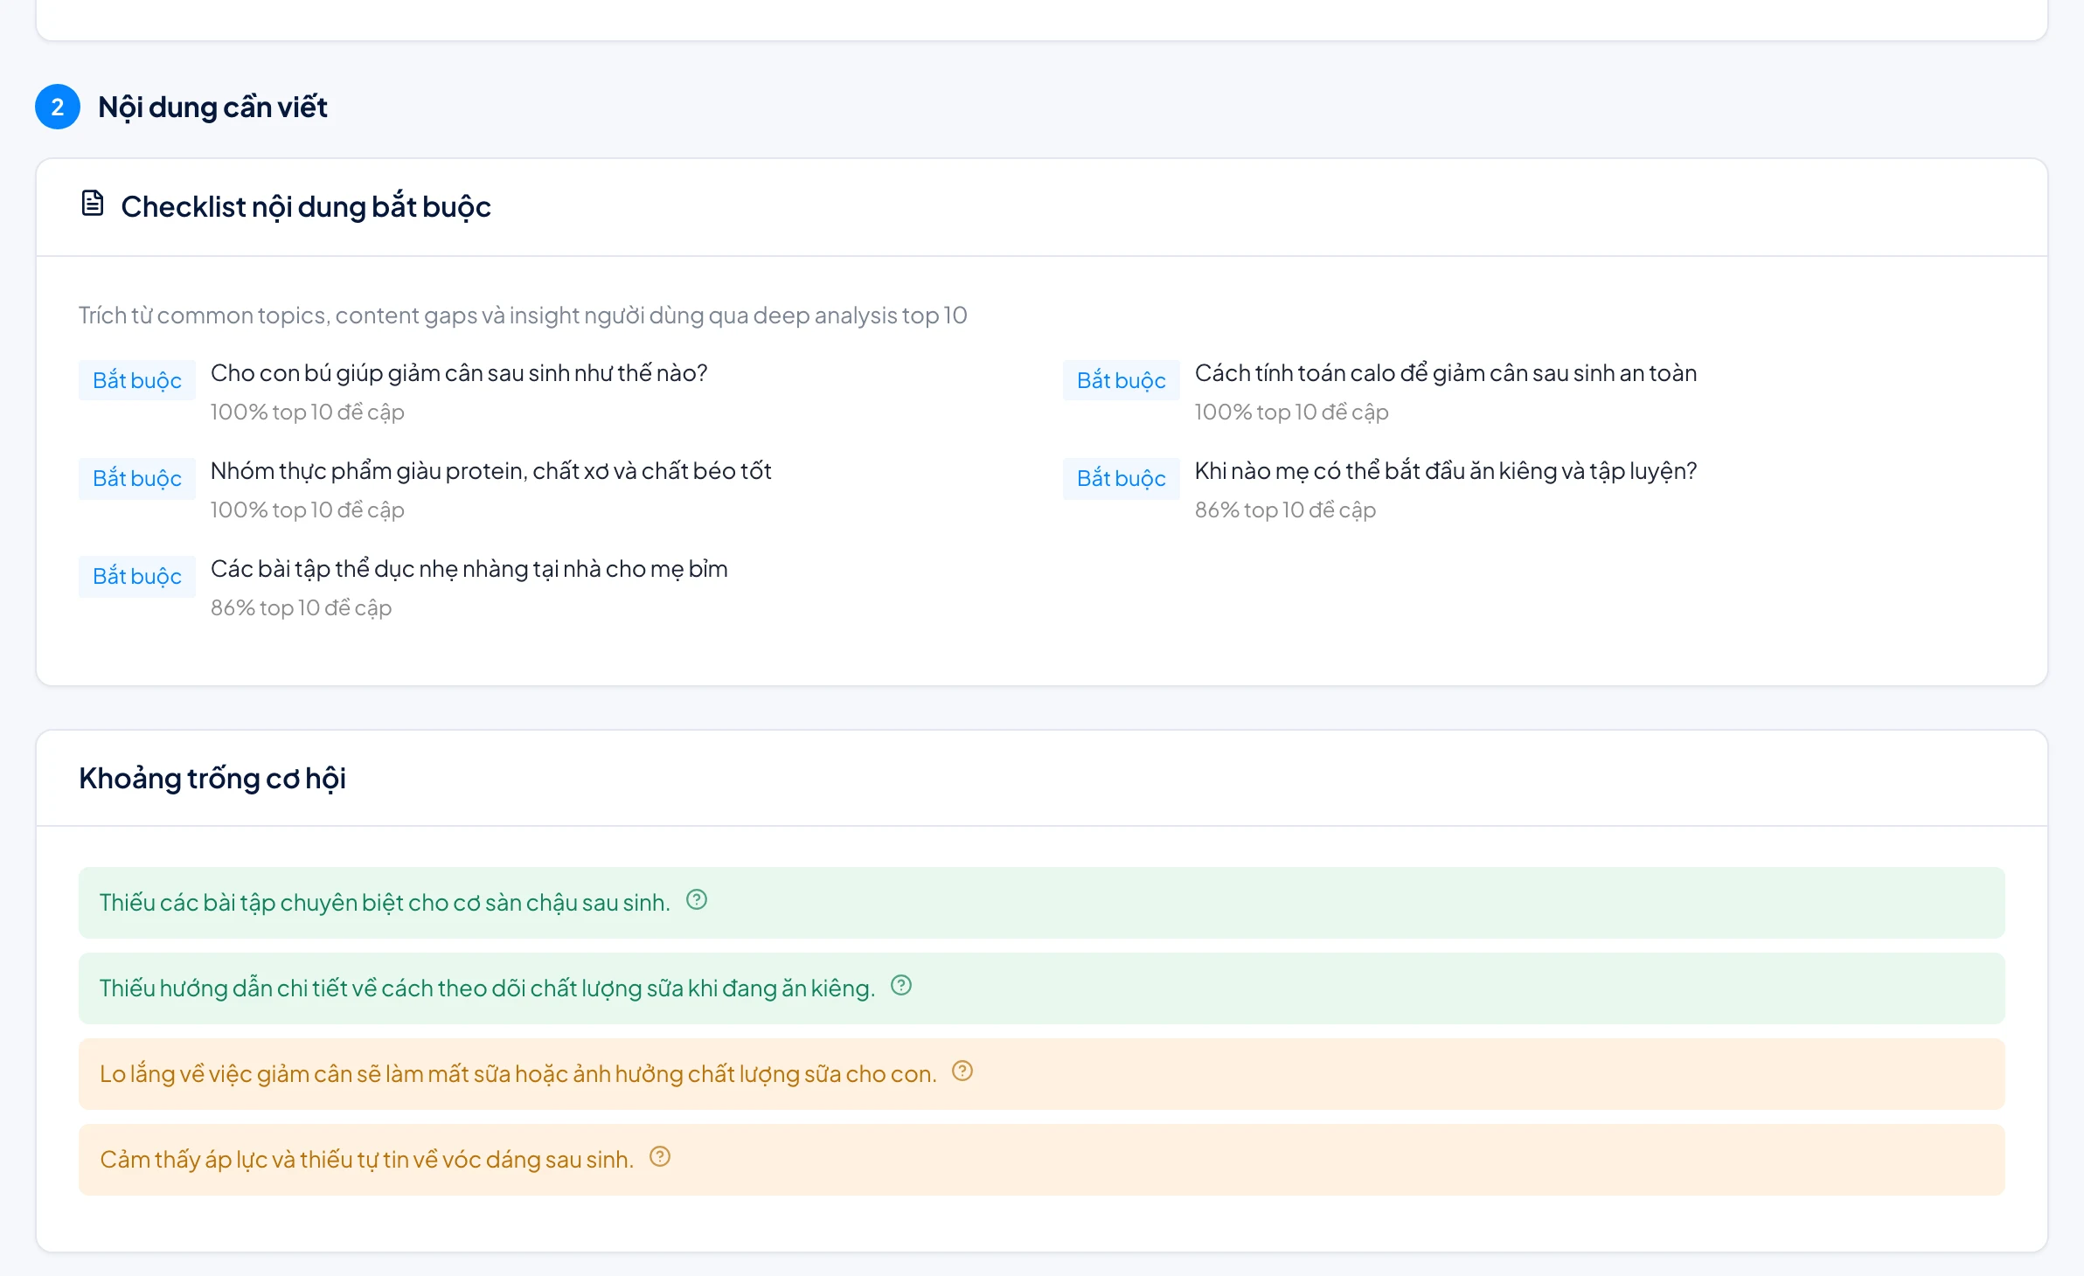Image resolution: width=2084 pixels, height=1276 pixels.
Task: Click 'Bắt buộc' tag beside 'Cách tính toán calo'
Action: [1122, 380]
